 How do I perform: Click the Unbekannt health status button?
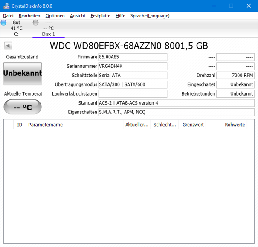tap(23, 74)
